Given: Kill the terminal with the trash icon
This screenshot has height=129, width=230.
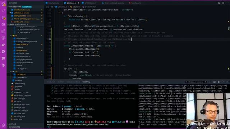Looking at the screenshot, I should (x=219, y=82).
